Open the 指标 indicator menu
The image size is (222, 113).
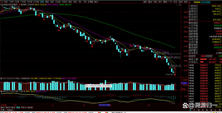click(145, 2)
